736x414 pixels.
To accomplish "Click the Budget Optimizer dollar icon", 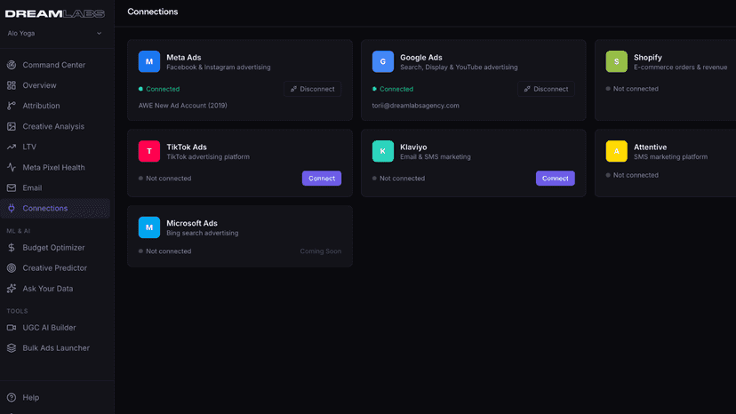I will 12,247.
